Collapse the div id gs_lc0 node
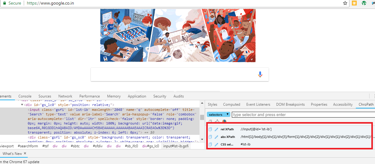Screen dimensions: 375x164 22,105
